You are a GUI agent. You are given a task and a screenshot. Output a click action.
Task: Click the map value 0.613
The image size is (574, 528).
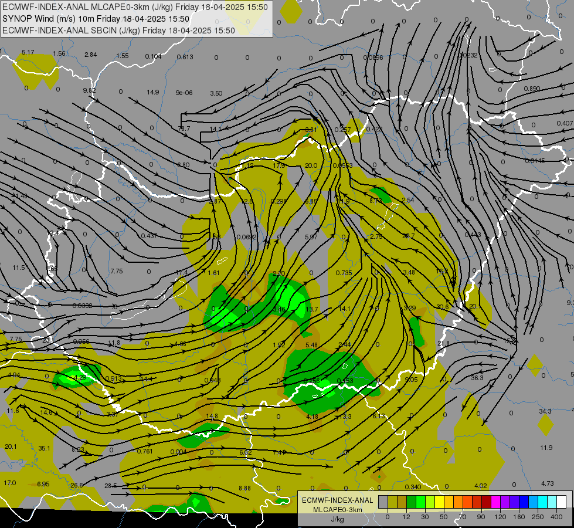[185, 57]
